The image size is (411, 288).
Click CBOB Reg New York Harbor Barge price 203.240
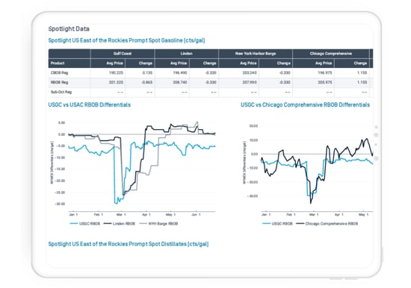pyautogui.click(x=250, y=73)
